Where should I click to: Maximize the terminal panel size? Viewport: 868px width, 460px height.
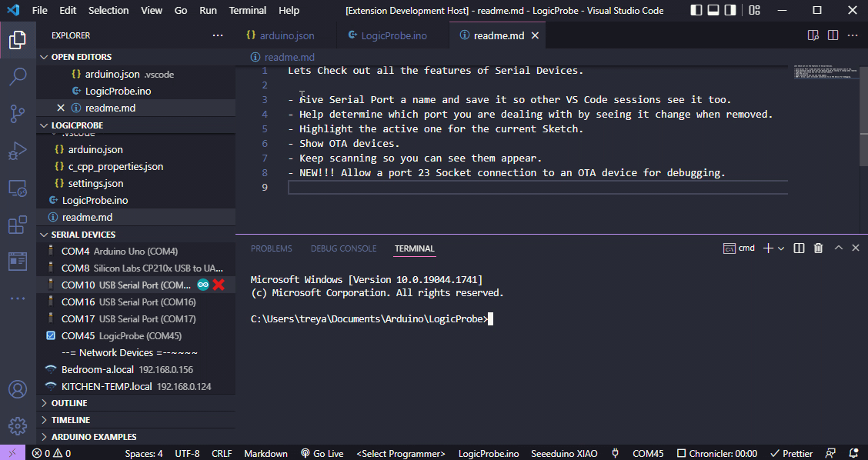tap(839, 248)
